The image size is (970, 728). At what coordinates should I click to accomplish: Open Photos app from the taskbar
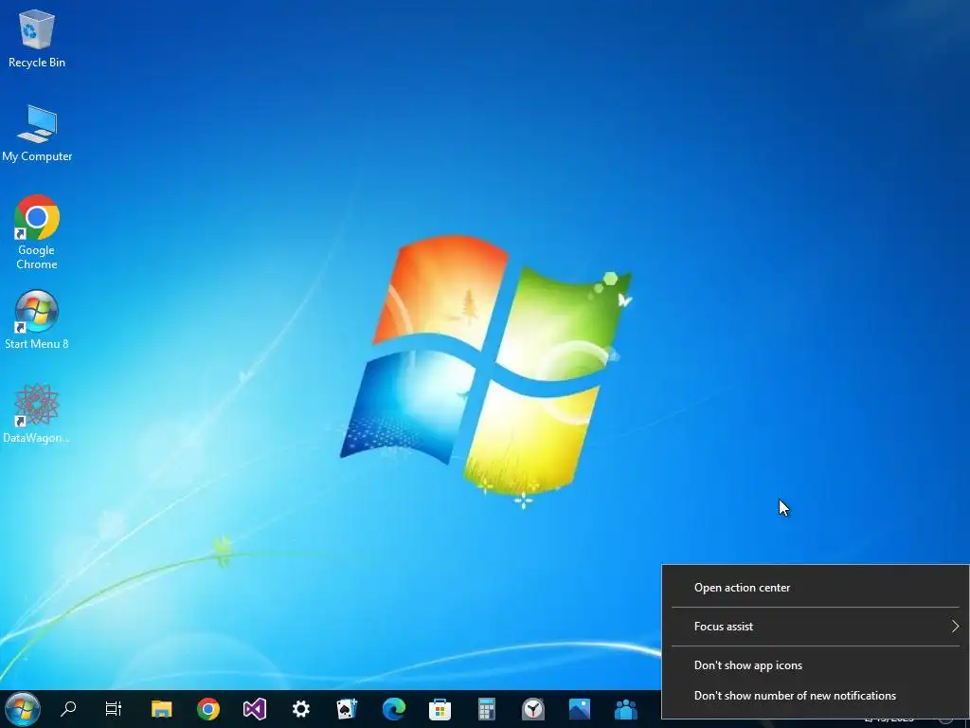tap(579, 709)
